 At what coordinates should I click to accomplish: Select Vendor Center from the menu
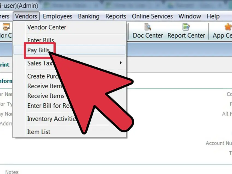coord(46,27)
